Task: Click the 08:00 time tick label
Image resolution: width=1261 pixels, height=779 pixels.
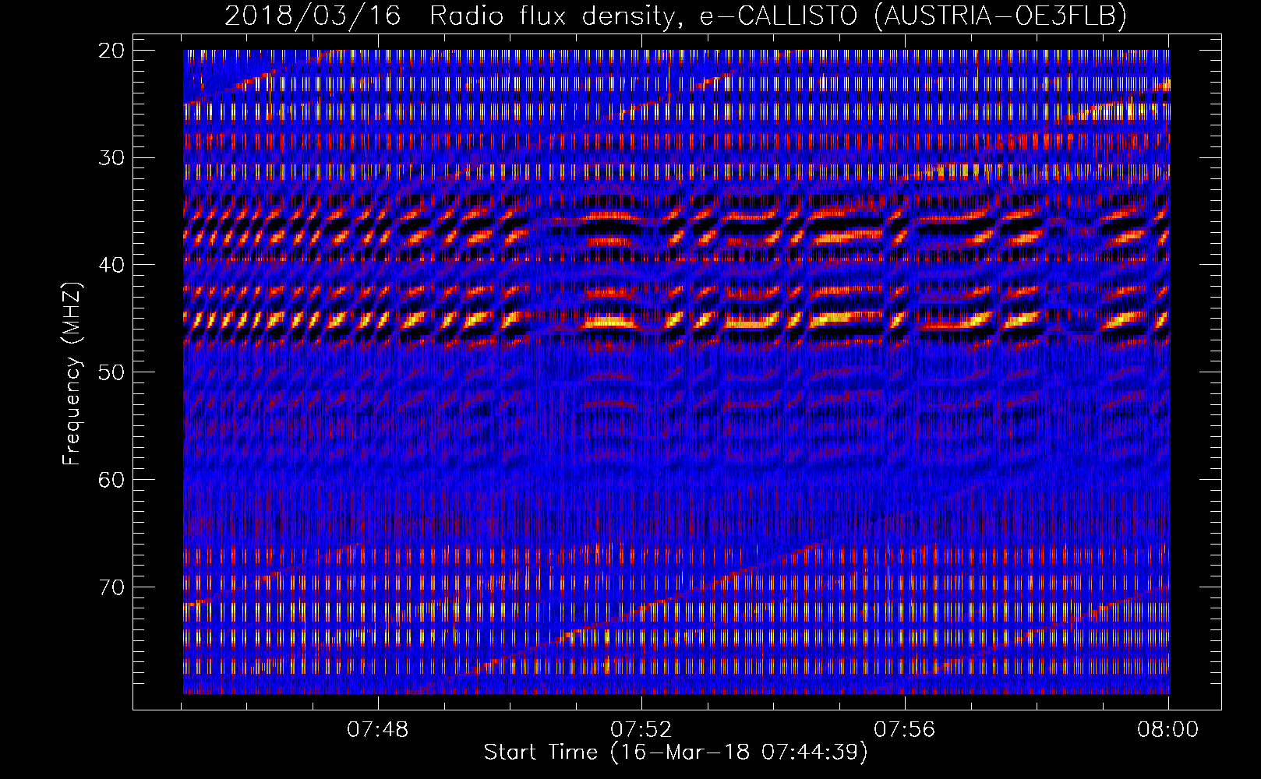Action: click(x=1167, y=730)
